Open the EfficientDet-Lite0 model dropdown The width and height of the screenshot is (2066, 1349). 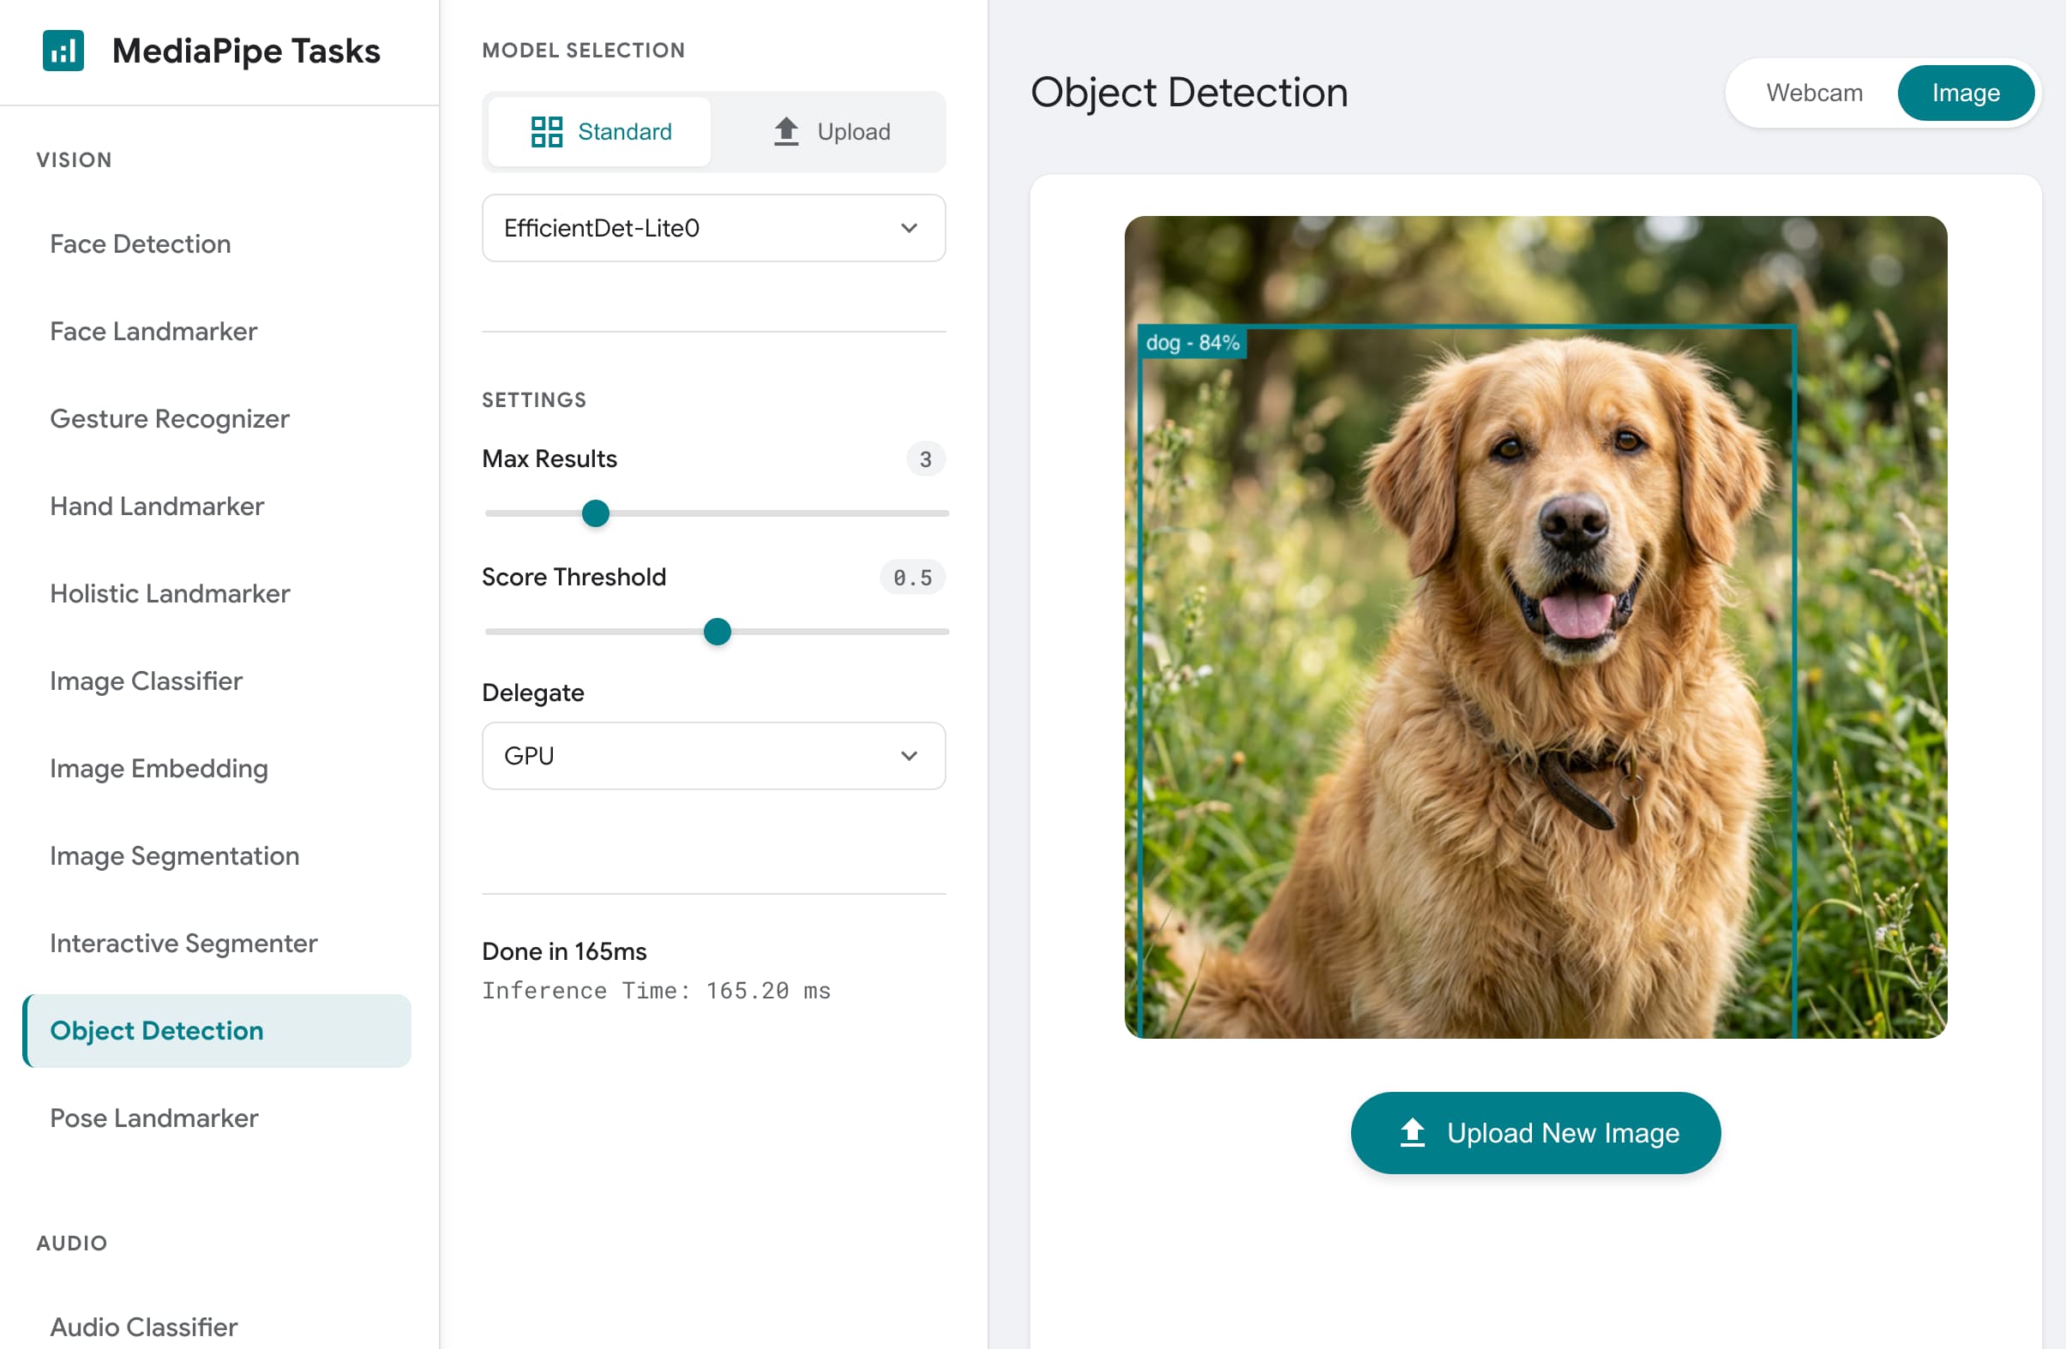[712, 228]
